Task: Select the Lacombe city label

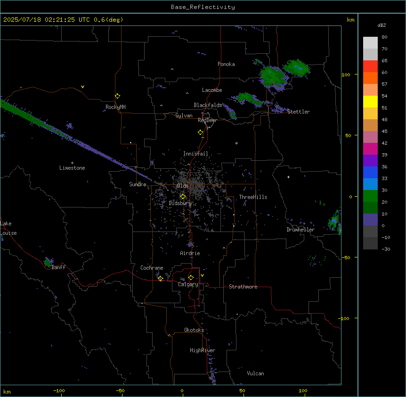Action: (212, 90)
